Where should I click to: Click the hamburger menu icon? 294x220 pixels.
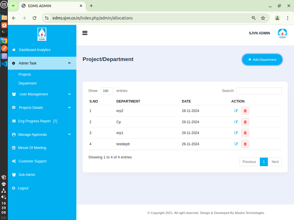[x=85, y=33]
